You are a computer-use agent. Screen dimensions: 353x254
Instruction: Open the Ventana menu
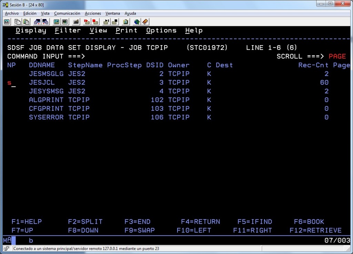pos(113,13)
